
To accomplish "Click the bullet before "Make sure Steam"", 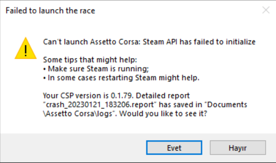I will coord(44,69).
